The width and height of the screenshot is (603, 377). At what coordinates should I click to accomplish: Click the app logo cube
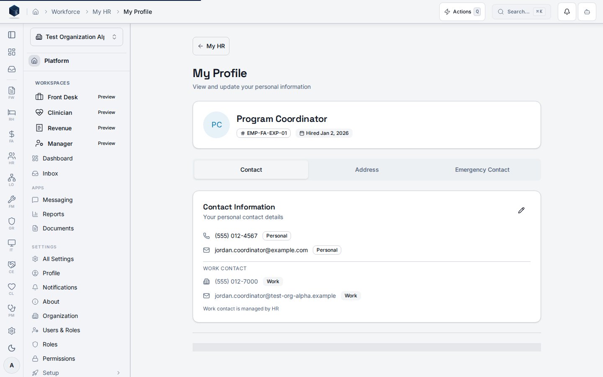click(14, 11)
